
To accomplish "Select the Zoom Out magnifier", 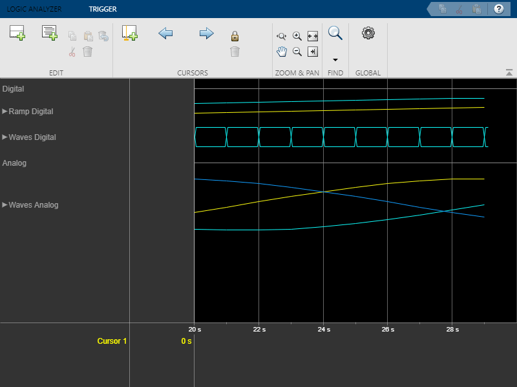I will [297, 52].
